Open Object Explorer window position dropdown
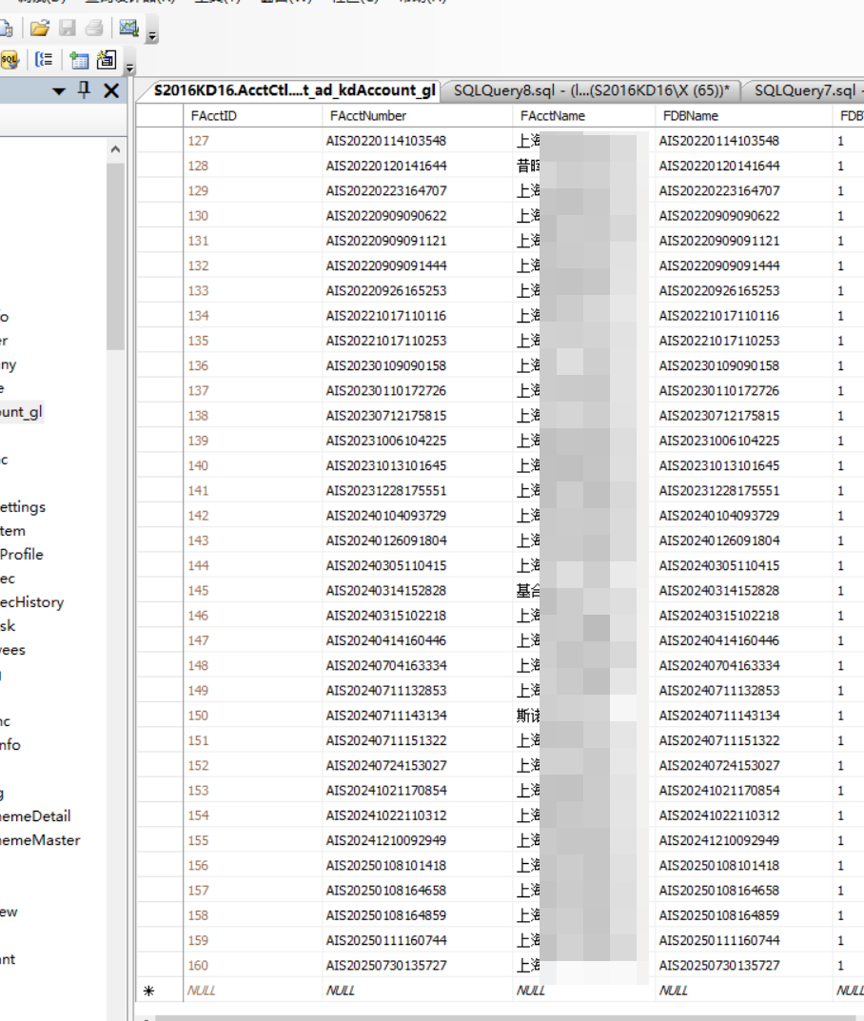The height and width of the screenshot is (1021, 864). tap(59, 91)
